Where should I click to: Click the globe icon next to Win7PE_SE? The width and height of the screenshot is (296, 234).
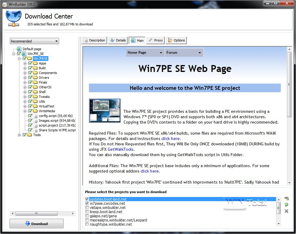click(x=24, y=54)
